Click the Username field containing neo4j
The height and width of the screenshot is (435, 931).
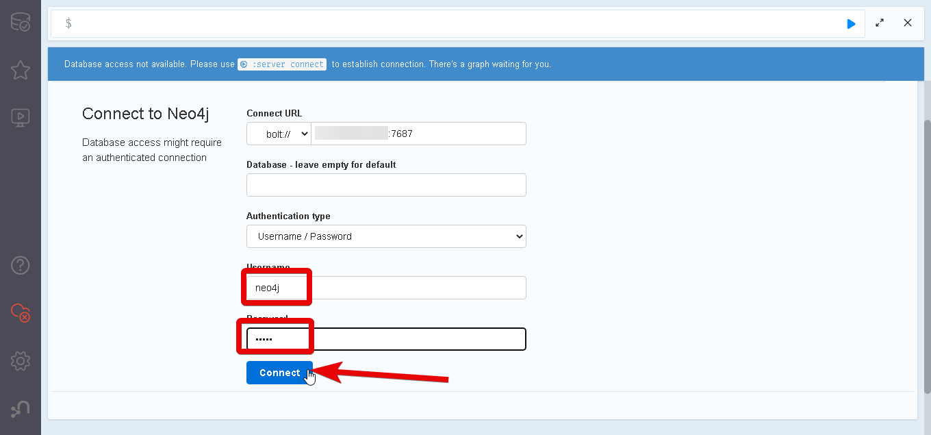386,288
